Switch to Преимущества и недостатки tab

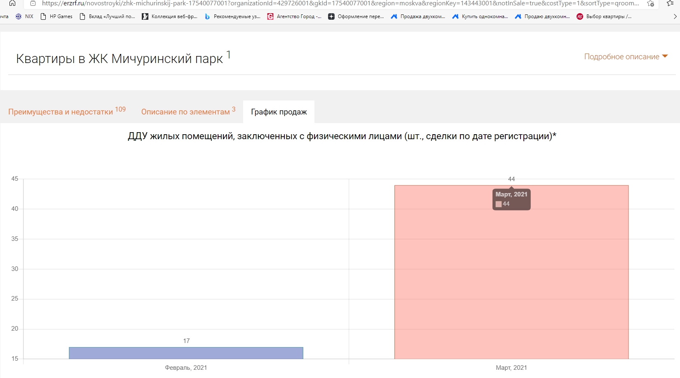(66, 112)
